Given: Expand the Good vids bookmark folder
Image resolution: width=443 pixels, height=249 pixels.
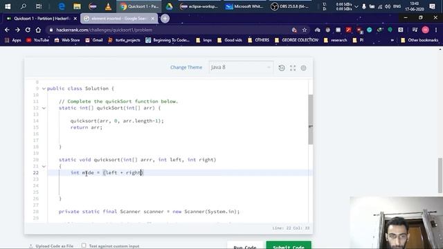Looking at the screenshot, I should click(x=230, y=40).
